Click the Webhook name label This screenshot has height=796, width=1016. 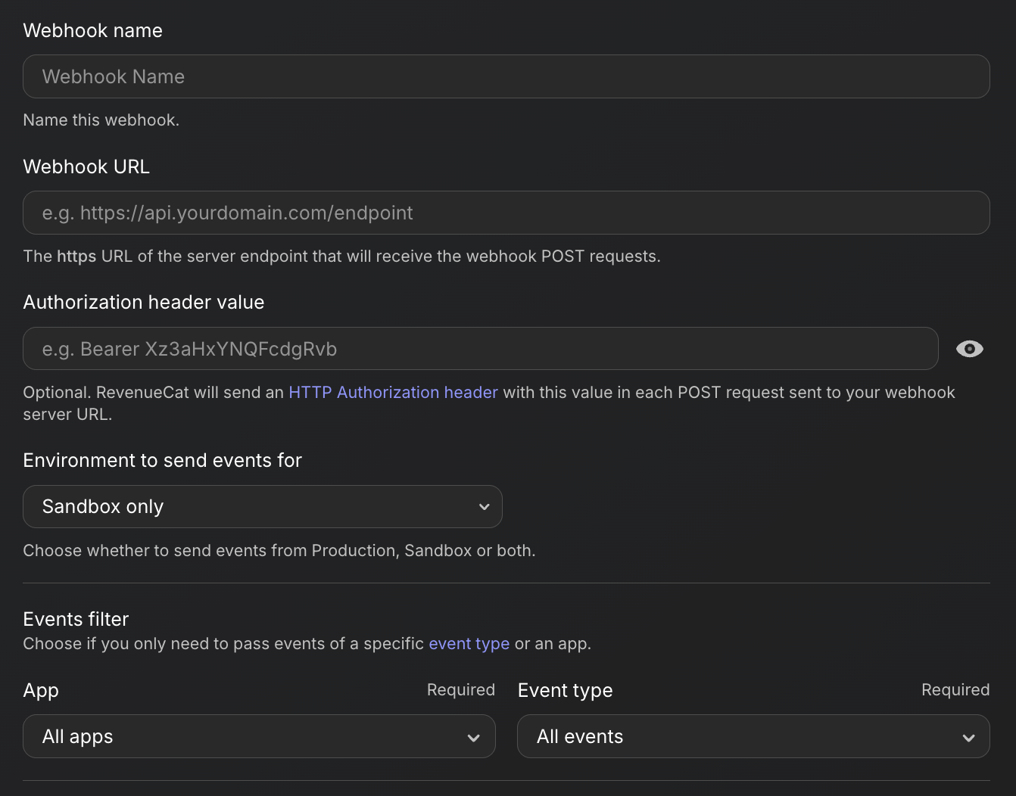[x=92, y=30]
